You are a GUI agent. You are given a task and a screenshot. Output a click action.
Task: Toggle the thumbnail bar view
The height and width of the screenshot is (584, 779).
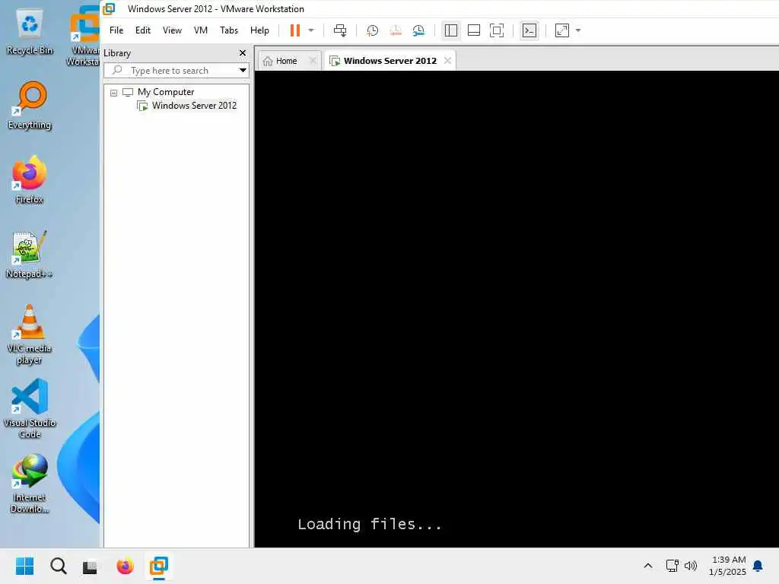pyautogui.click(x=474, y=30)
